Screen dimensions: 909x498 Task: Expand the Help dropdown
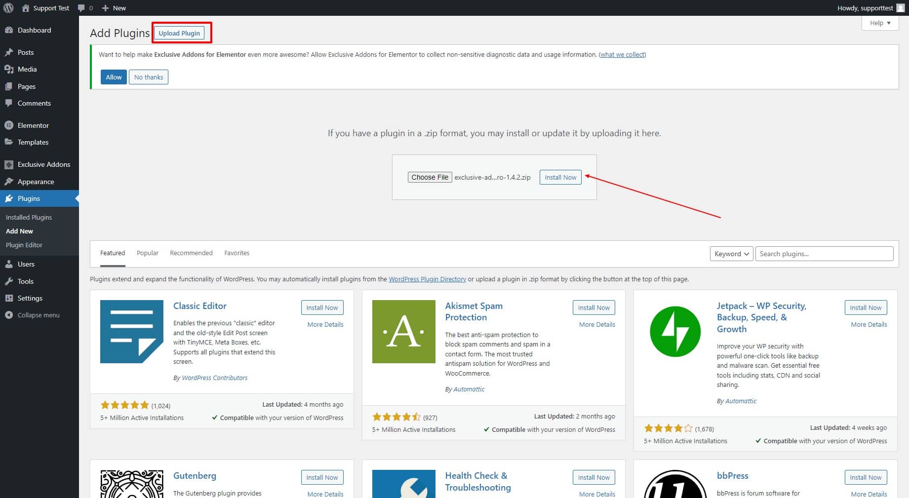(880, 23)
